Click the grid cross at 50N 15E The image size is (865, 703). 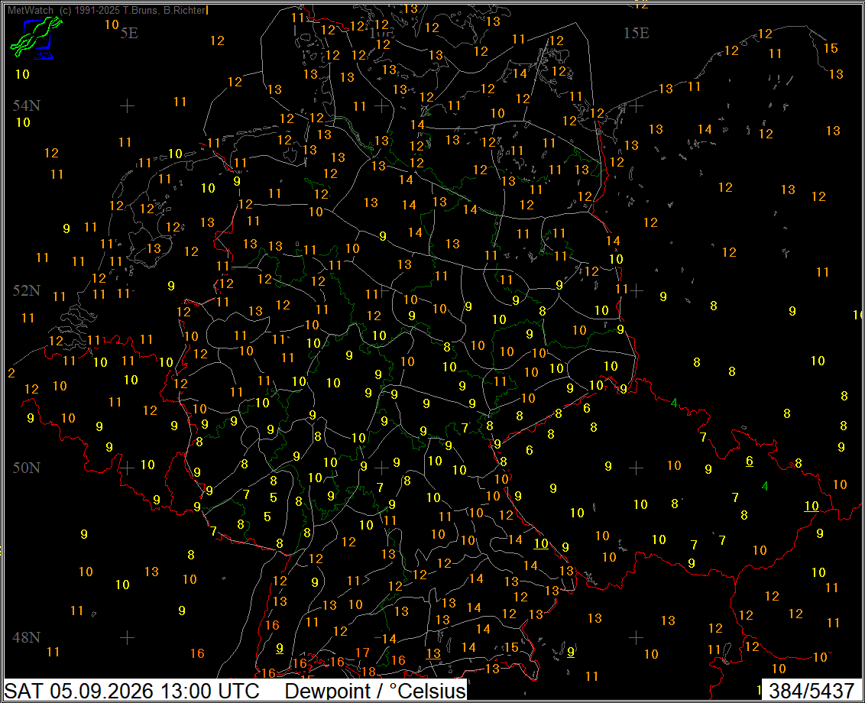[636, 468]
